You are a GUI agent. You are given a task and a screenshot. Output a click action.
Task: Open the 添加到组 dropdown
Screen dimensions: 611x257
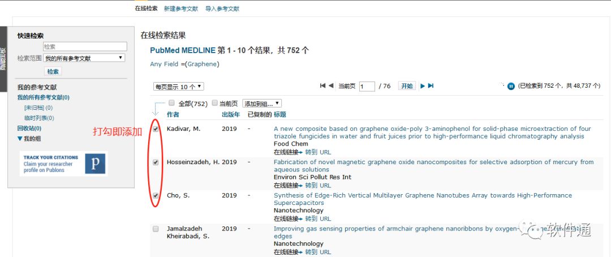262,104
